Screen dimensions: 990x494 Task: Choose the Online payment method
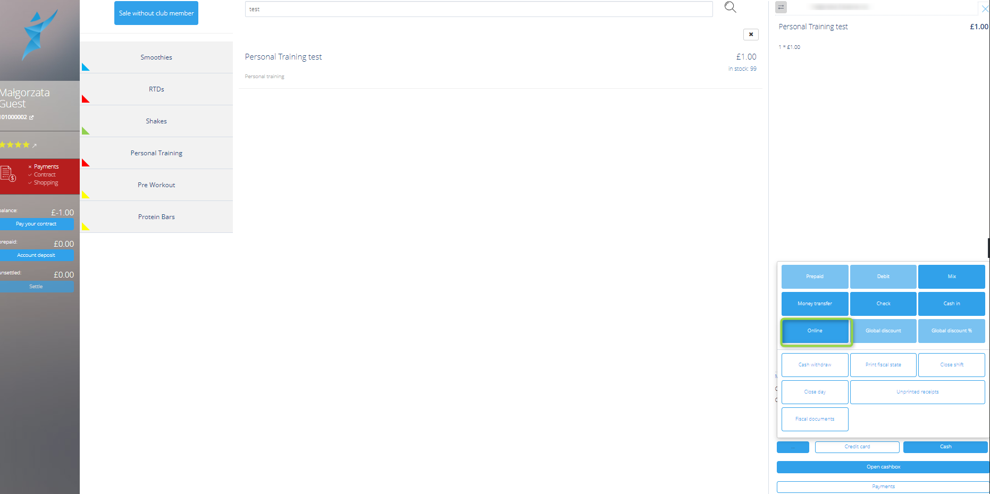coord(815,331)
